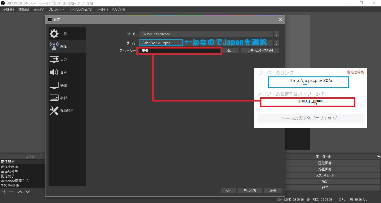Open the 詳細設定 advanced settings section
381x203 pixels.
point(67,111)
